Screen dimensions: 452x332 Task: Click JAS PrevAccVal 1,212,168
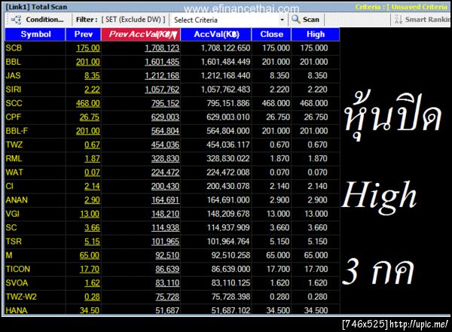(162, 75)
